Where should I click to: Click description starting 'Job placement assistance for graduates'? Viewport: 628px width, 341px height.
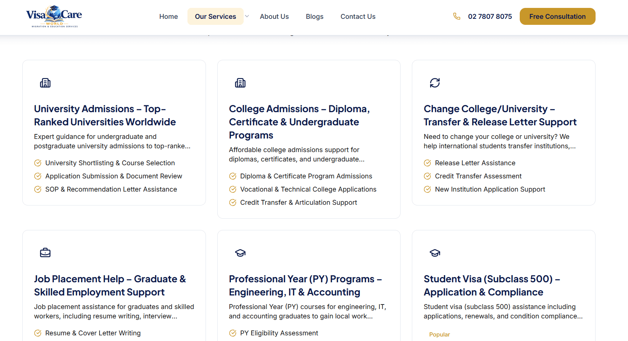pos(114,312)
